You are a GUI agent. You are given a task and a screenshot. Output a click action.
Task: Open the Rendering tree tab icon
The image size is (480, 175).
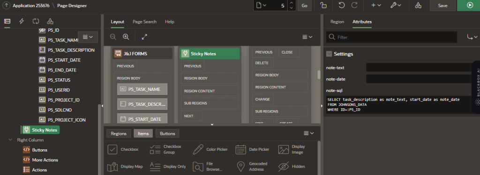pos(7,21)
